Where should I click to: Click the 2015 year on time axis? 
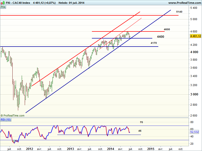(x=151, y=149)
